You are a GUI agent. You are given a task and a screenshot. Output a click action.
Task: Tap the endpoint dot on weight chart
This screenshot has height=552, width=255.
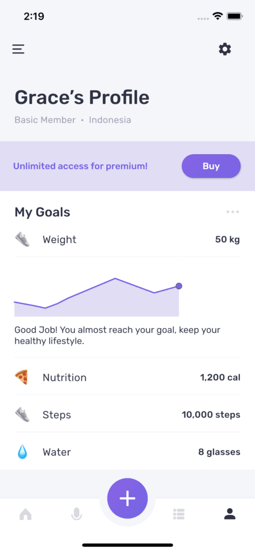pos(178,286)
